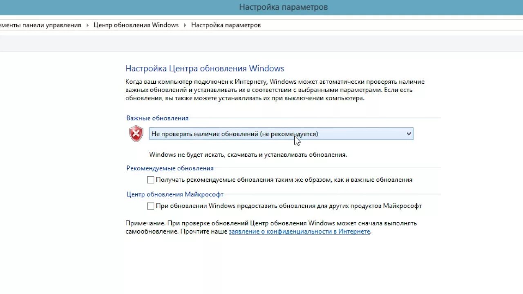Click the Рекомендуемые обновления section label
Image resolution: width=523 pixels, height=294 pixels.
pyautogui.click(x=170, y=168)
